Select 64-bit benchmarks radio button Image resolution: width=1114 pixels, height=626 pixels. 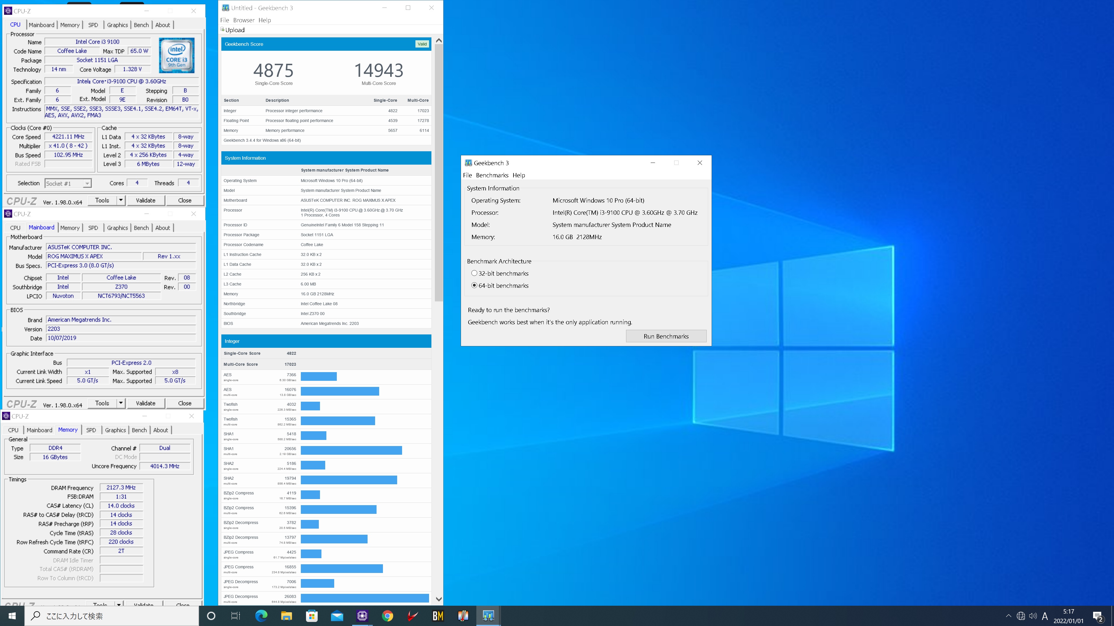click(x=474, y=285)
